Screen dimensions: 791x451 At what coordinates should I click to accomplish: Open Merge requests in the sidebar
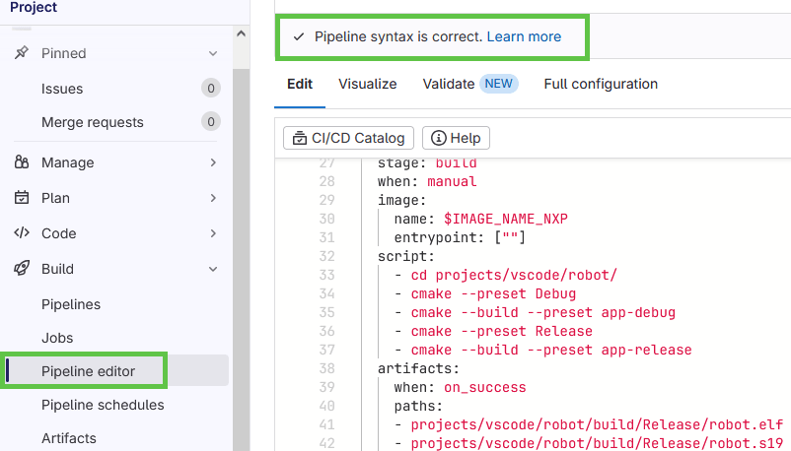pos(93,122)
